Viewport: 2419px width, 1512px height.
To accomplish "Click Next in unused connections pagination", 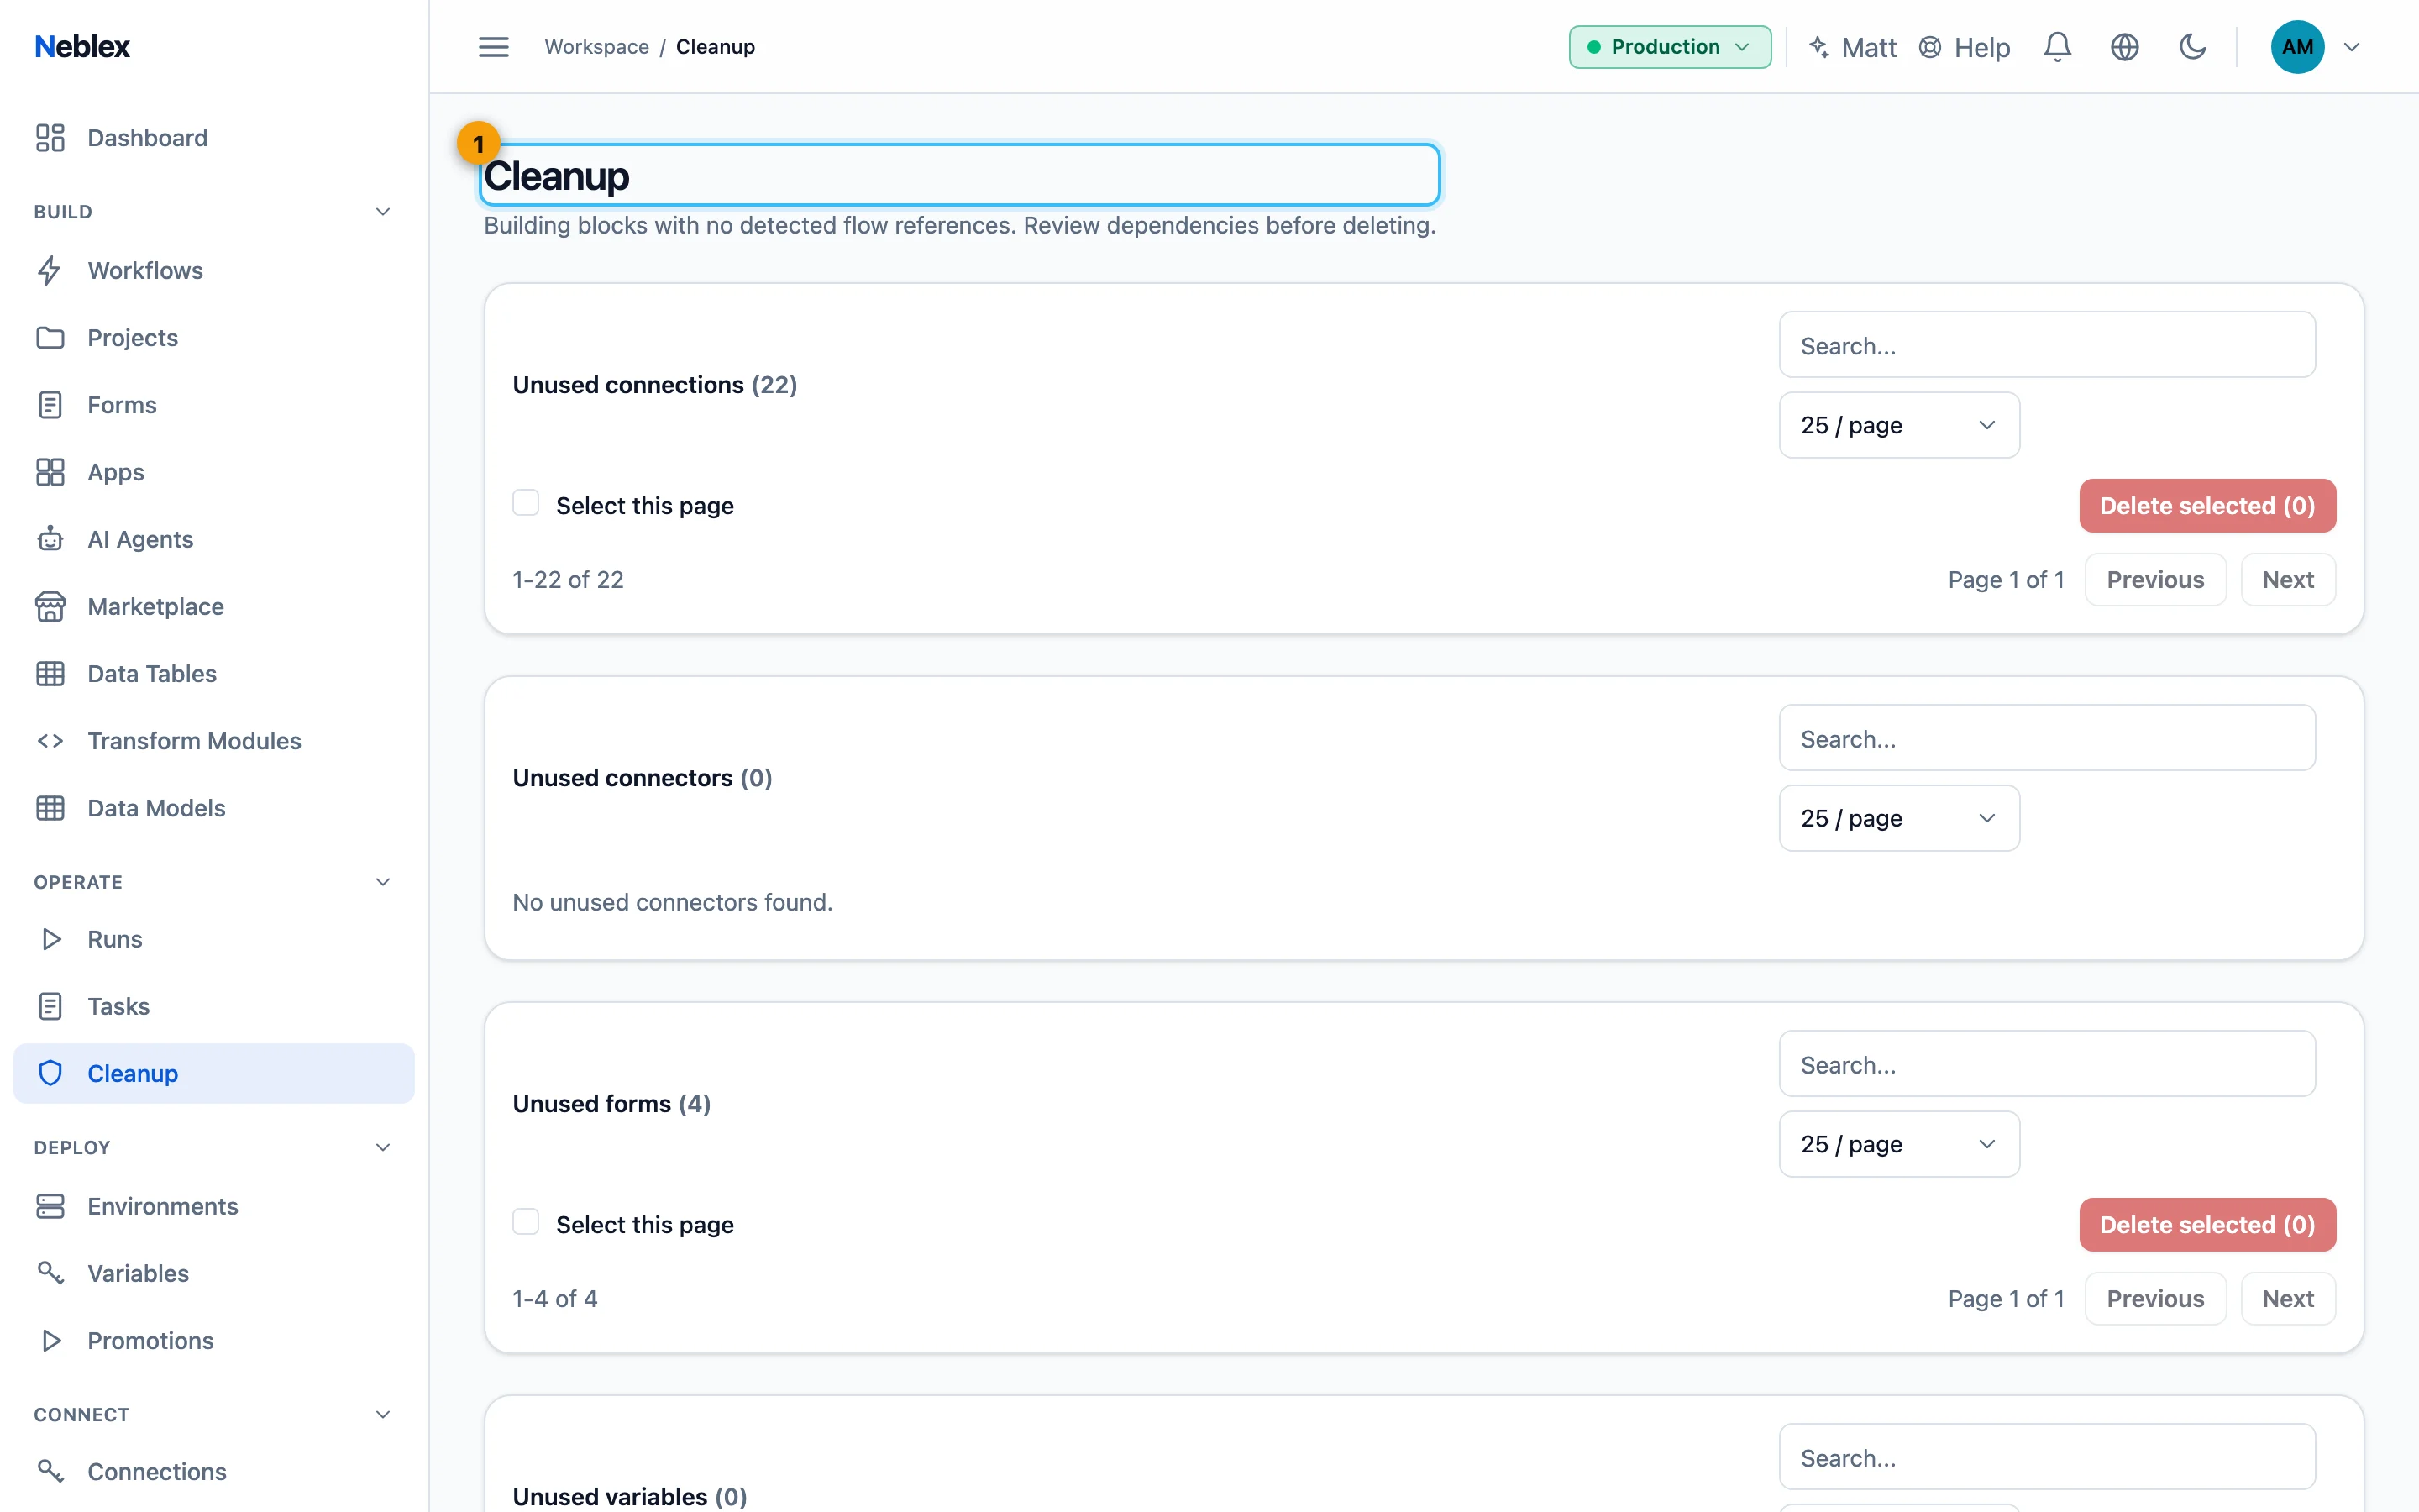I will (2287, 580).
